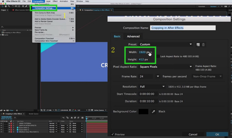
Task: Switch to the Advanced tab
Action: [133, 36]
